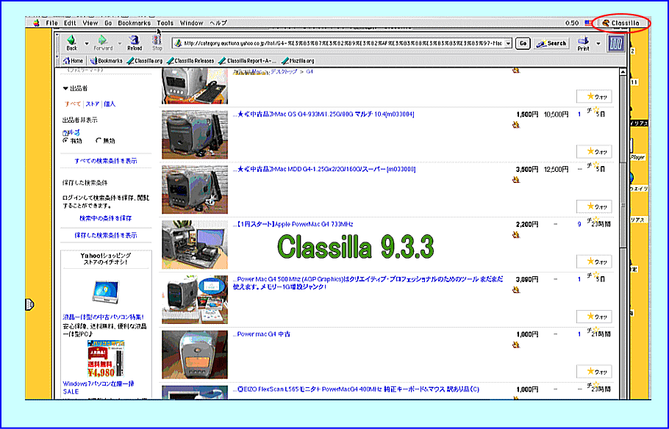Click the Back navigation arrow icon

[72, 41]
